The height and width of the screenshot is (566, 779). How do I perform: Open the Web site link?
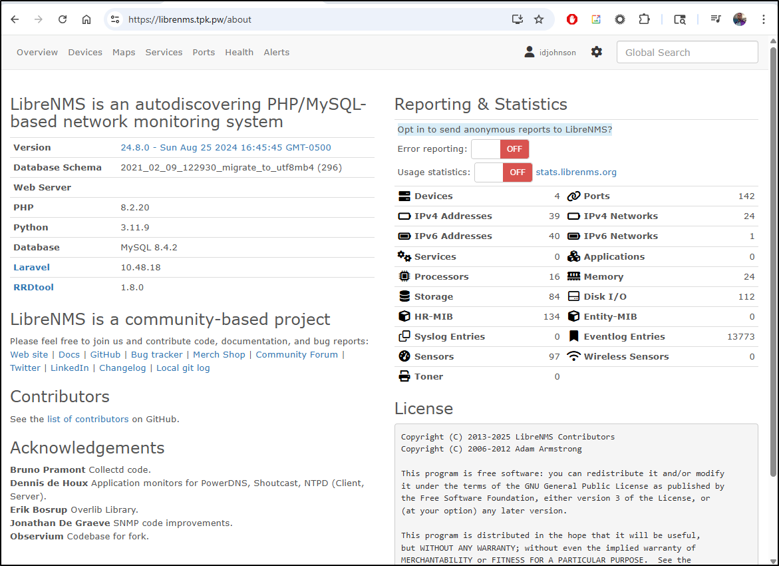pos(29,355)
